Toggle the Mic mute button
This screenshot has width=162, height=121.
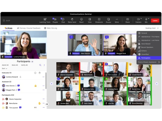[x=146, y=20]
